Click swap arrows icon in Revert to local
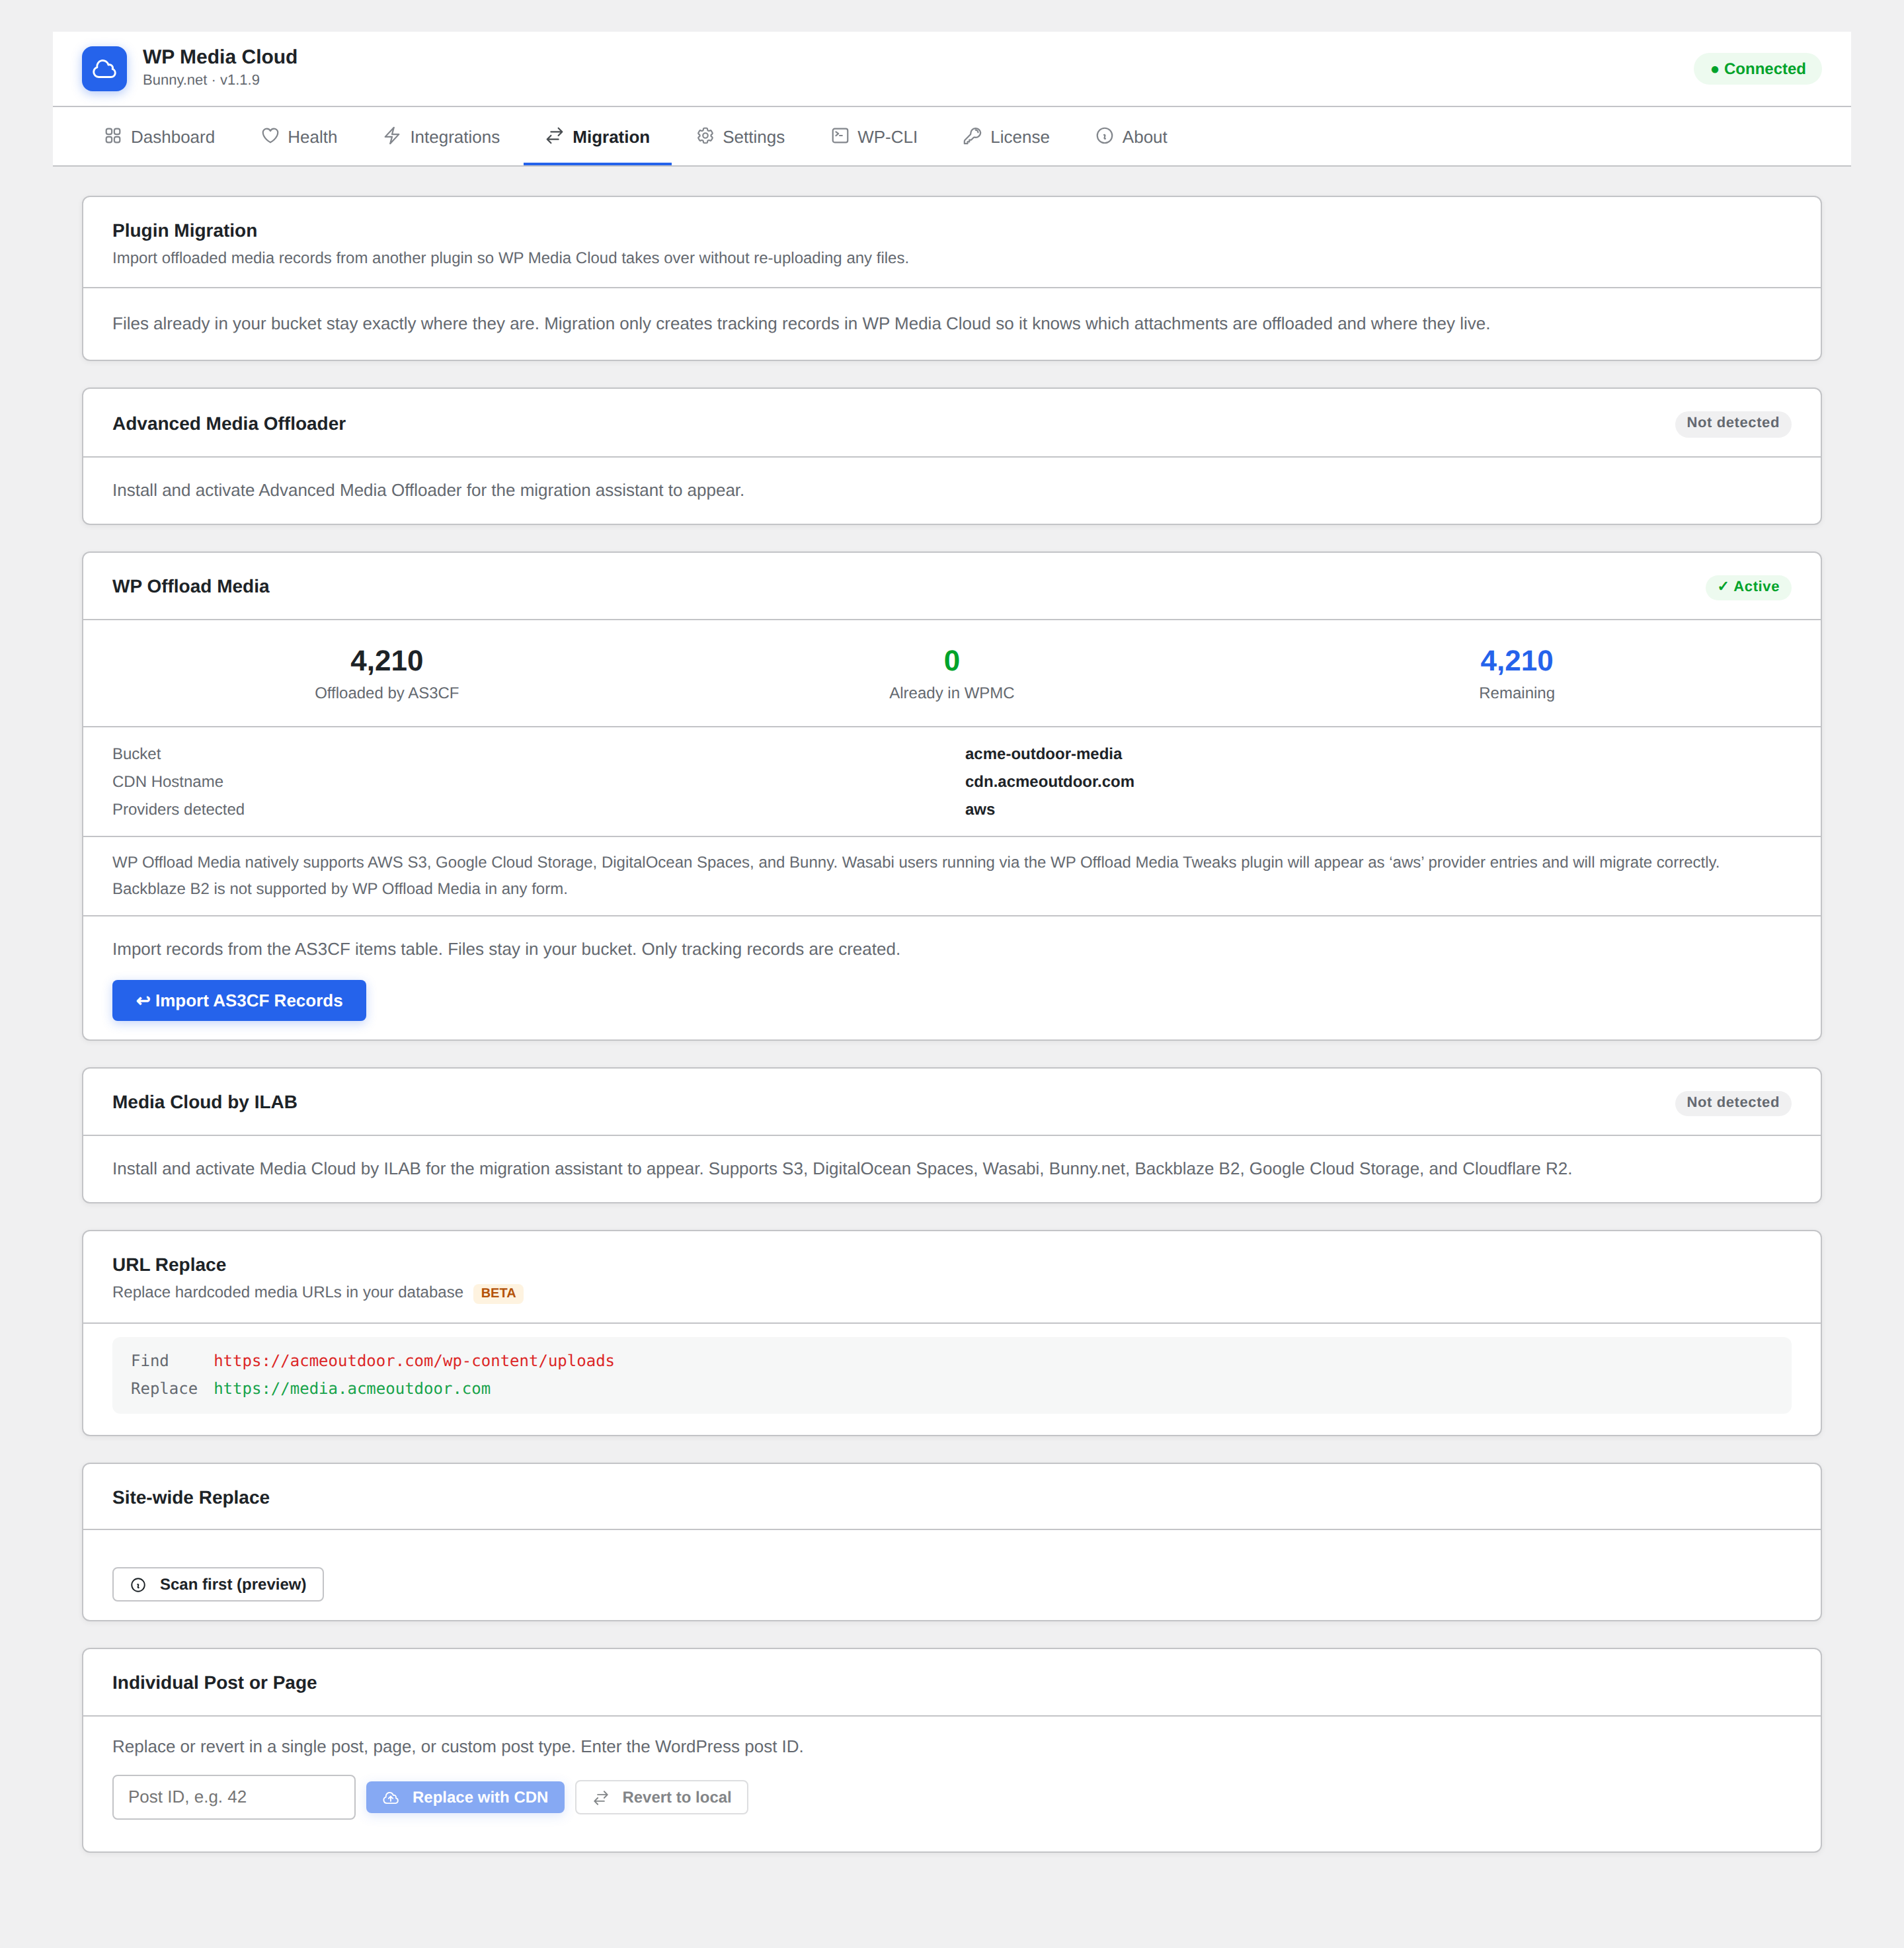The width and height of the screenshot is (1904, 1948). point(601,1798)
